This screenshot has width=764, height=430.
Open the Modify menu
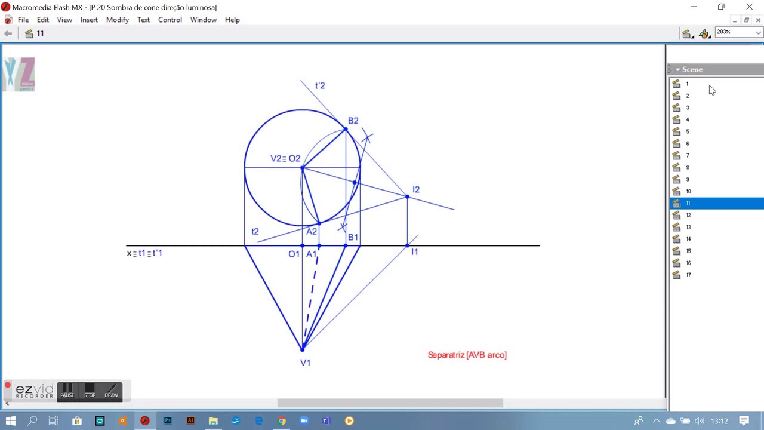pos(117,20)
